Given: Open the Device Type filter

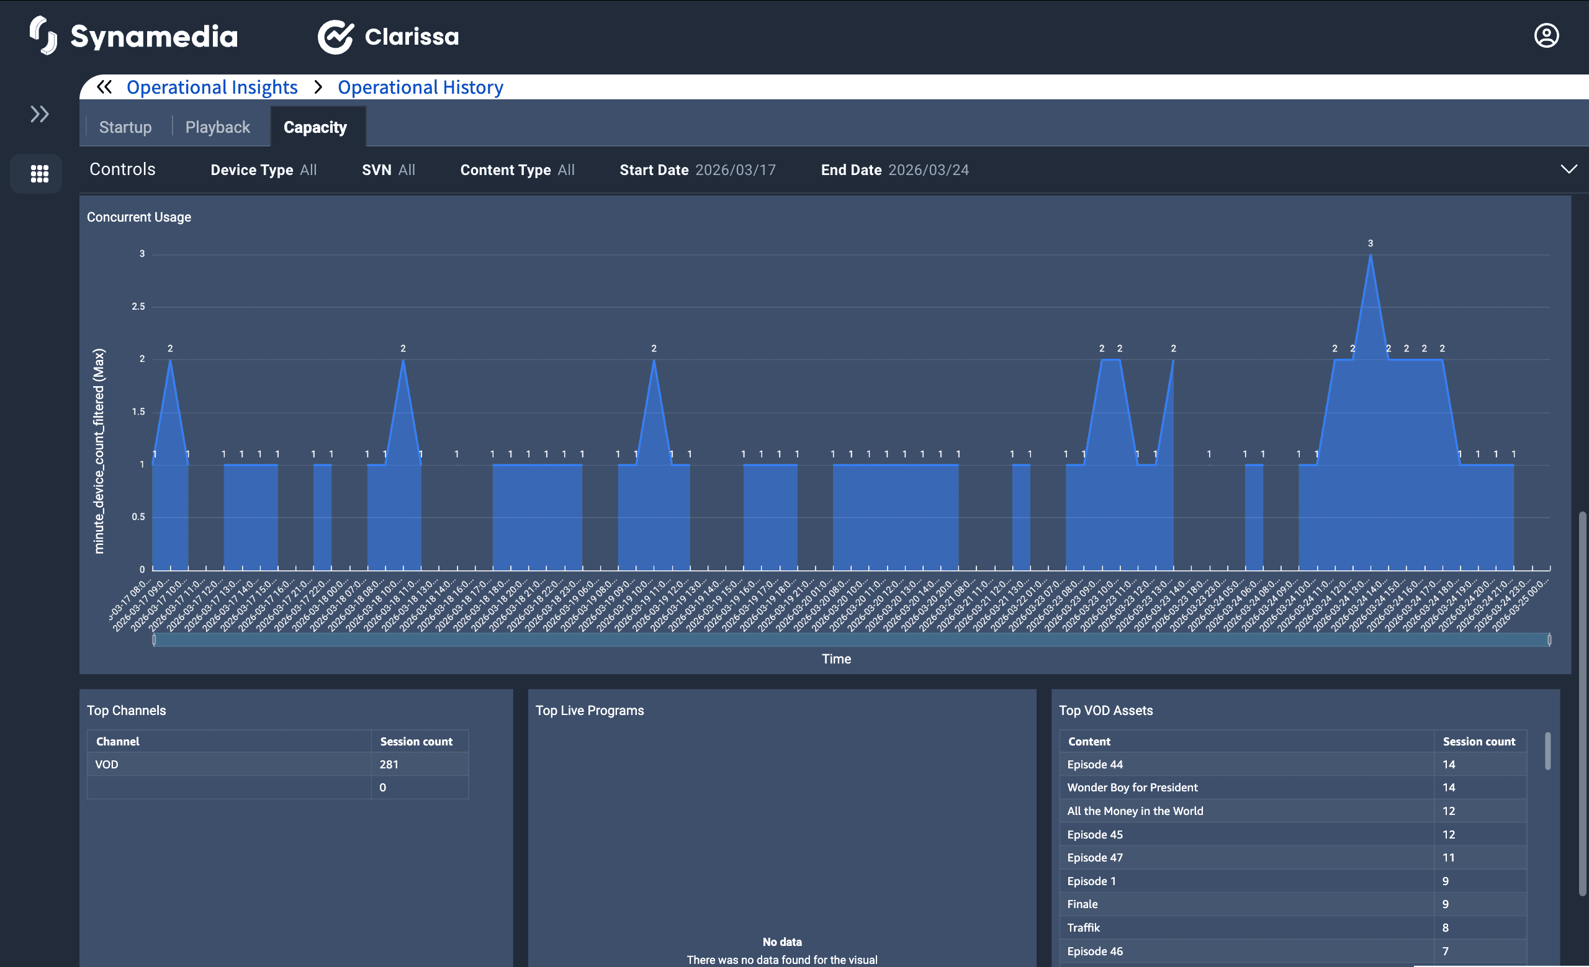Looking at the screenshot, I should pos(263,170).
